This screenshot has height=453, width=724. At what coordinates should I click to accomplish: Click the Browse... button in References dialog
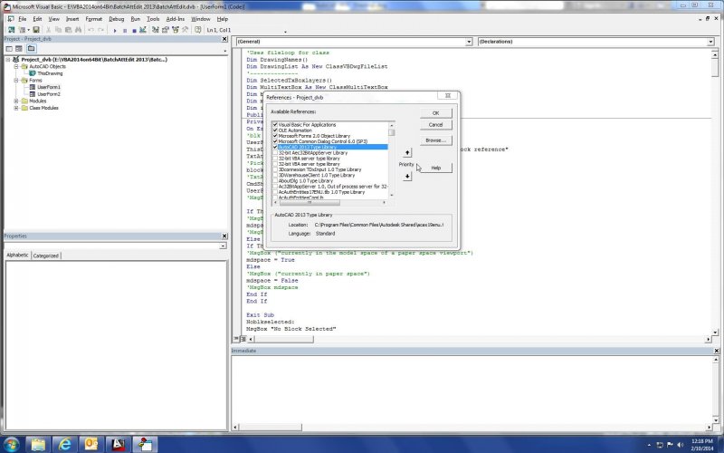click(x=435, y=140)
